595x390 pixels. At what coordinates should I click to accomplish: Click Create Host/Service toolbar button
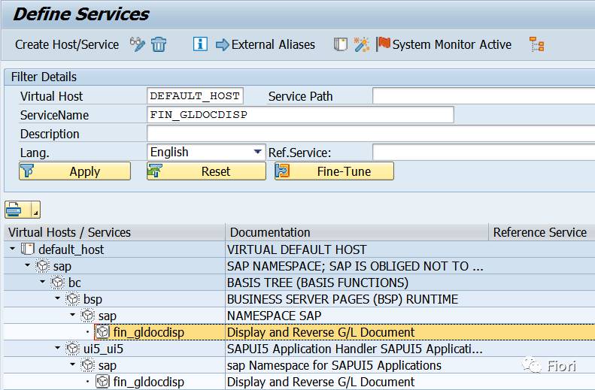tap(67, 45)
